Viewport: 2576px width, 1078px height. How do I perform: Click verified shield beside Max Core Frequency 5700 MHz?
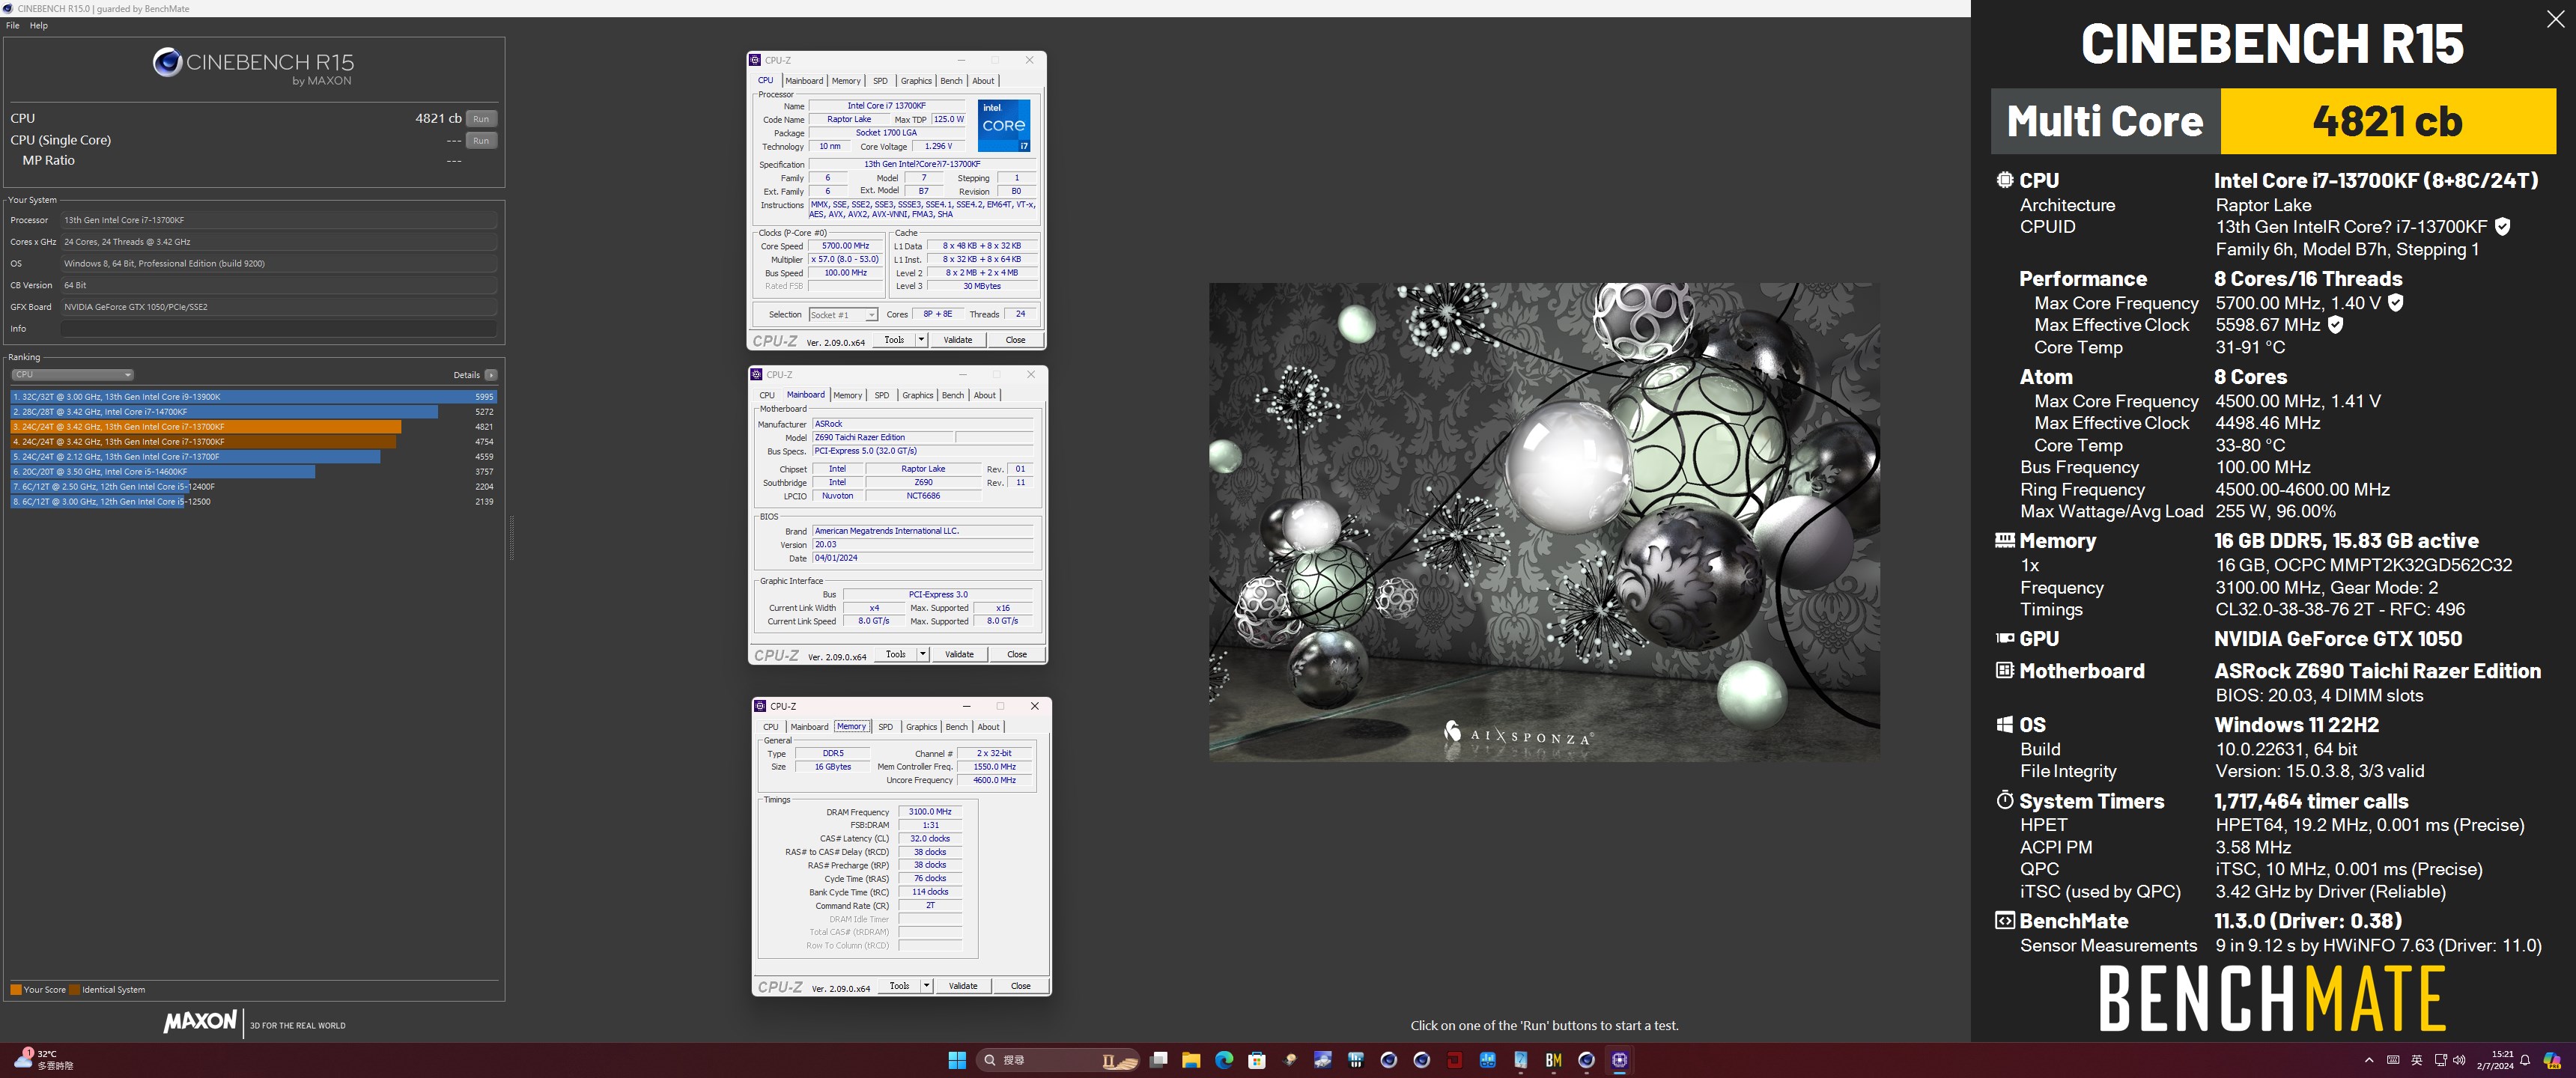click(x=2396, y=303)
